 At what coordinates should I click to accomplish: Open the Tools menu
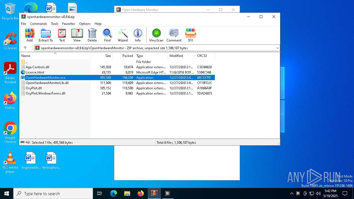pos(54,24)
